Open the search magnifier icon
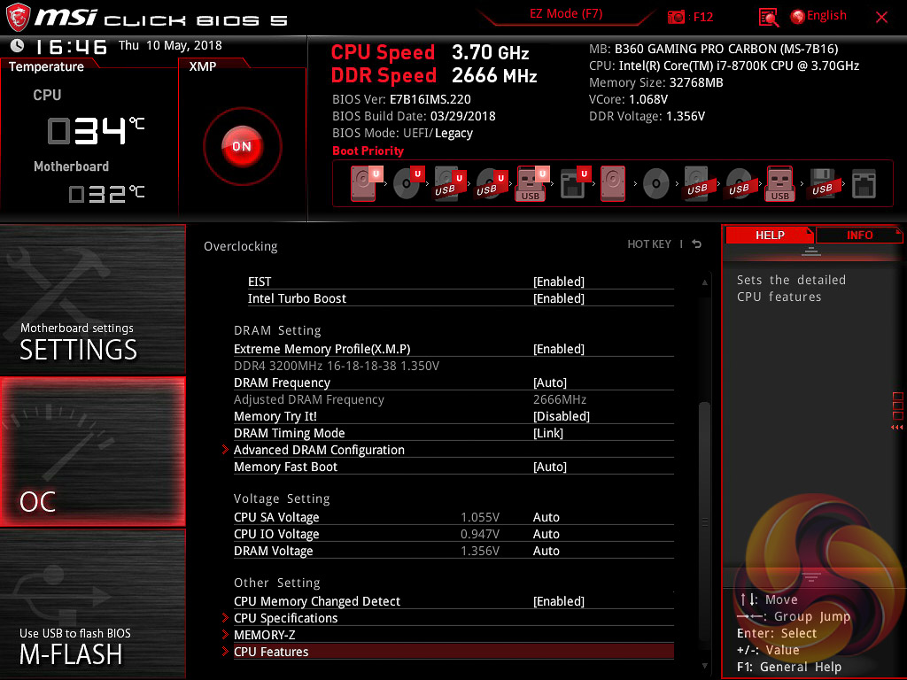The height and width of the screenshot is (680, 907). (x=768, y=17)
